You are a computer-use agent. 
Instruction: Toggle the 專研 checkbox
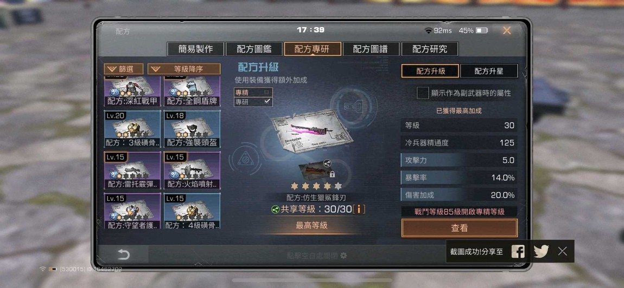[x=267, y=101]
